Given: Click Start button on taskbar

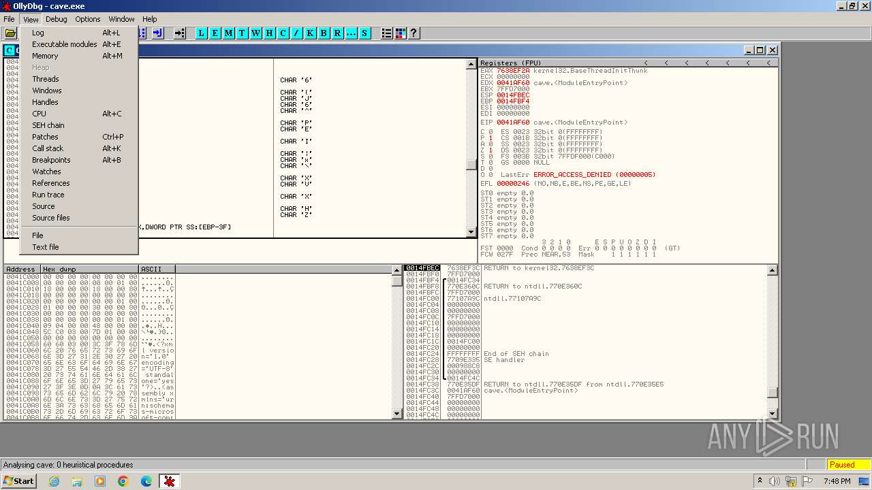Looking at the screenshot, I should (x=19, y=481).
